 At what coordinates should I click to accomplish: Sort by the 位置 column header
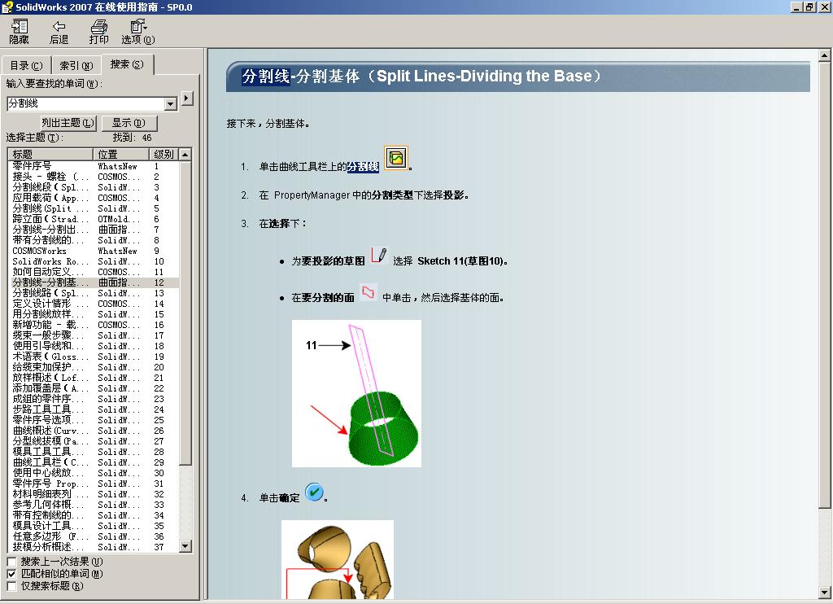tap(121, 154)
